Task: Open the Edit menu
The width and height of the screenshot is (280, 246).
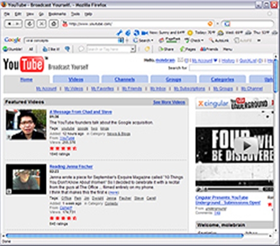Action: click(x=18, y=14)
